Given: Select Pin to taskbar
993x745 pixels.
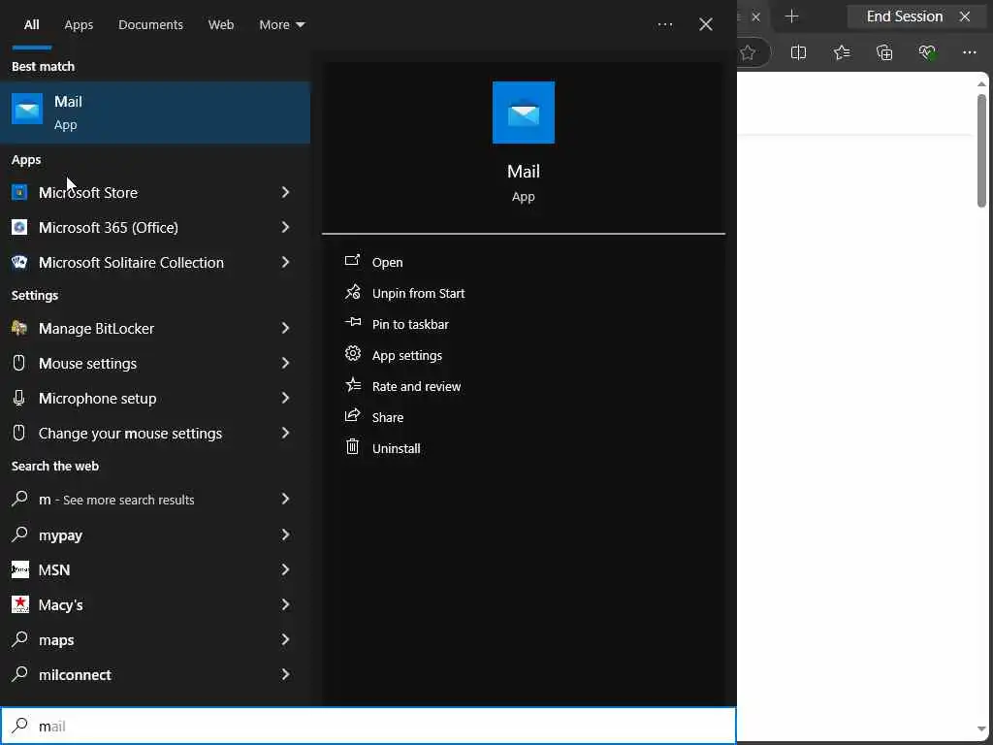Looking at the screenshot, I should (x=410, y=324).
